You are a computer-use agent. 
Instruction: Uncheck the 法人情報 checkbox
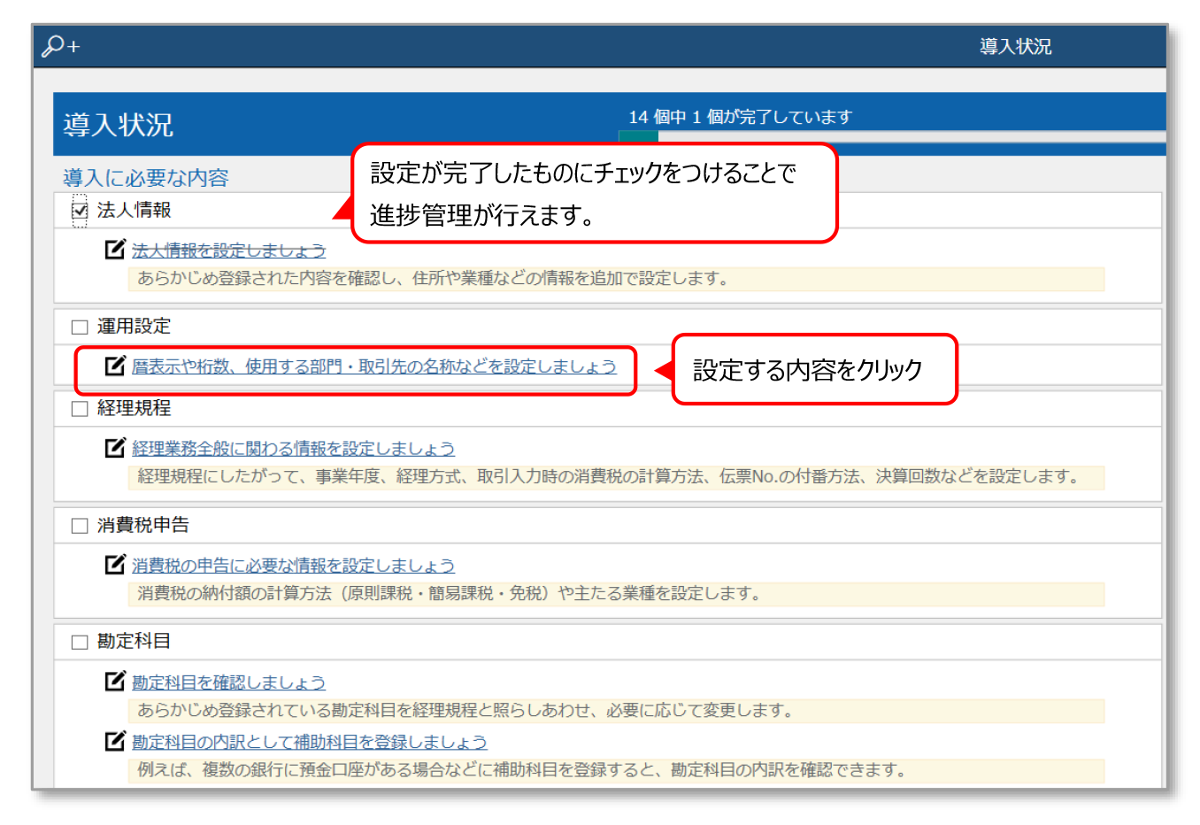point(80,211)
